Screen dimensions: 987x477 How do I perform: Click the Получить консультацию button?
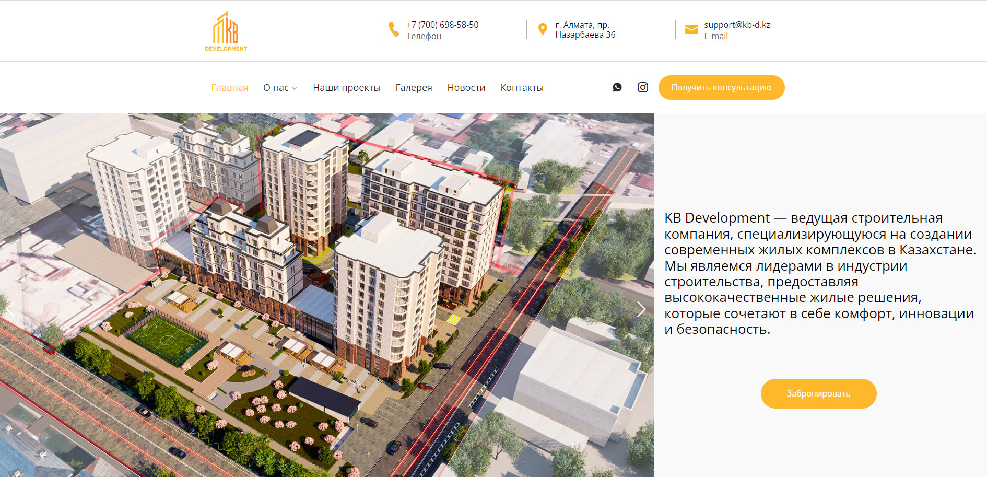pyautogui.click(x=721, y=87)
